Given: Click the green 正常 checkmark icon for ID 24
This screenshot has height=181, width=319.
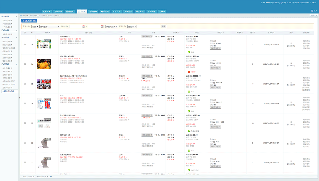Looking at the screenshot, I should pos(189,52).
